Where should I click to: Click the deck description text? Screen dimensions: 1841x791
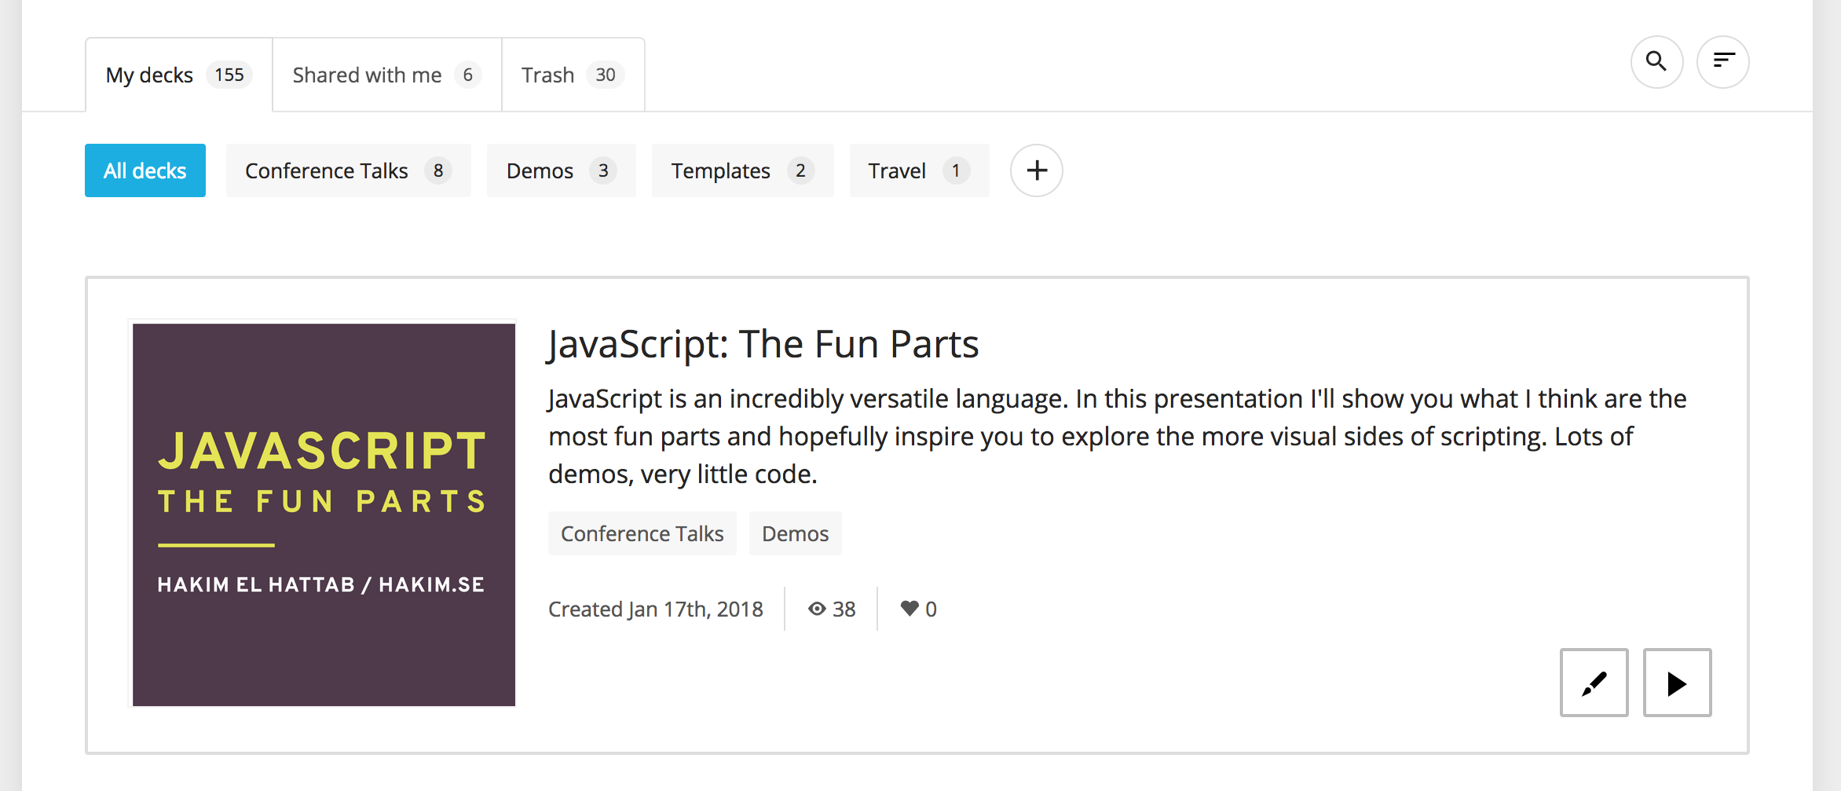(x=1115, y=436)
